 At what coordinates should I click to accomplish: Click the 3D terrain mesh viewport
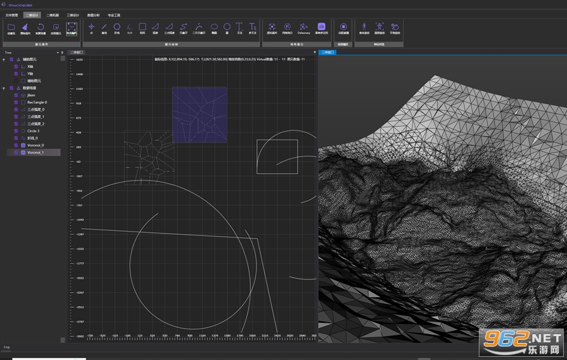click(443, 199)
